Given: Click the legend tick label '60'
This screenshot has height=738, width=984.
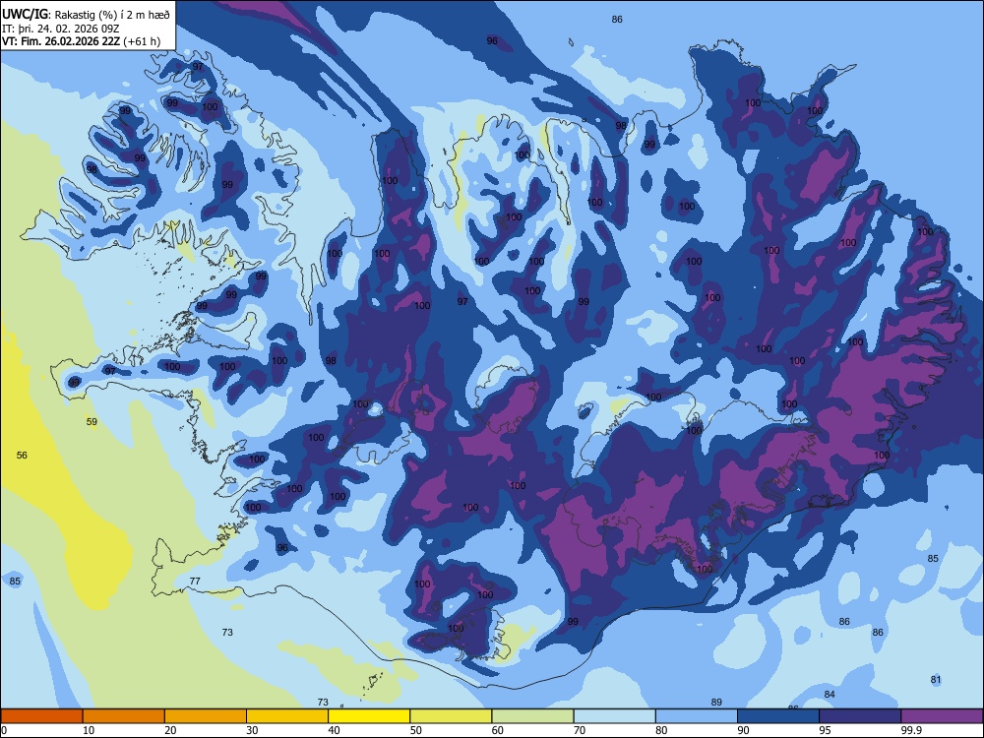Looking at the screenshot, I should tap(498, 730).
